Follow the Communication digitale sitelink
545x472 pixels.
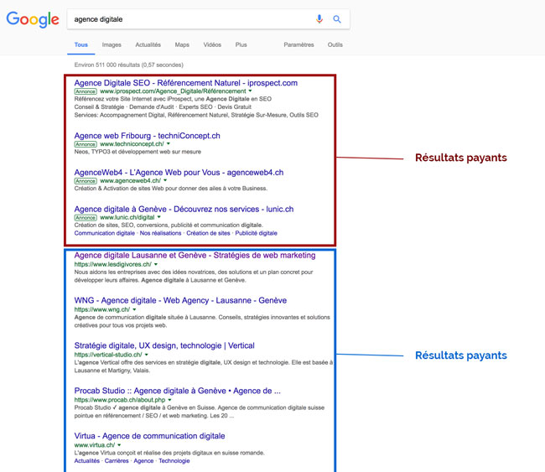pyautogui.click(x=104, y=233)
